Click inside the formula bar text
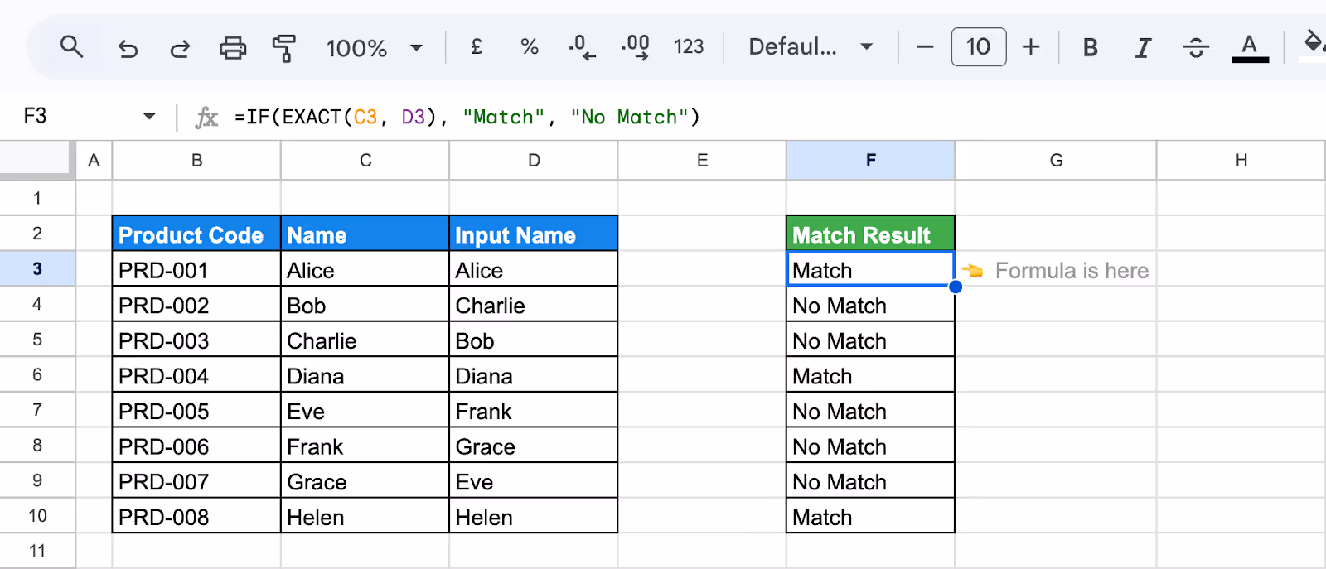 [x=467, y=118]
